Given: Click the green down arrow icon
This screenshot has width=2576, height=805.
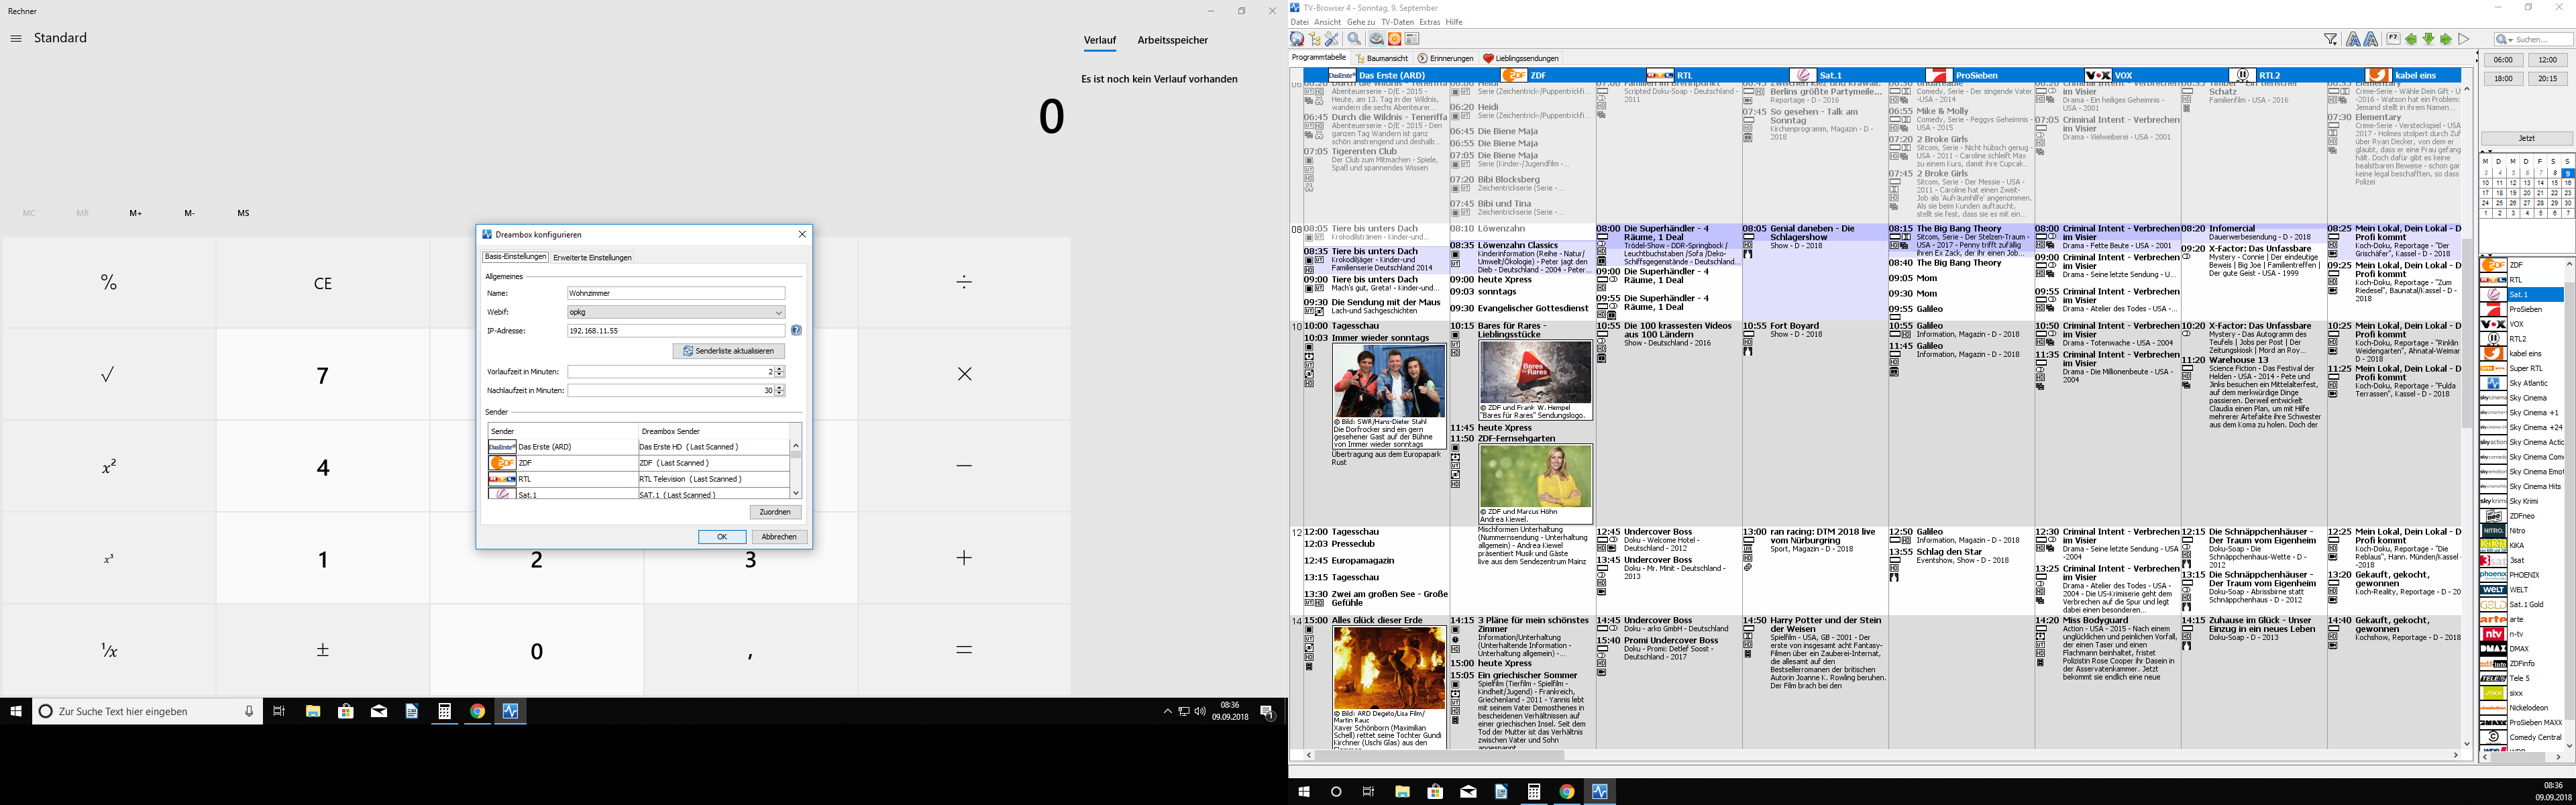Looking at the screenshot, I should 2429,40.
